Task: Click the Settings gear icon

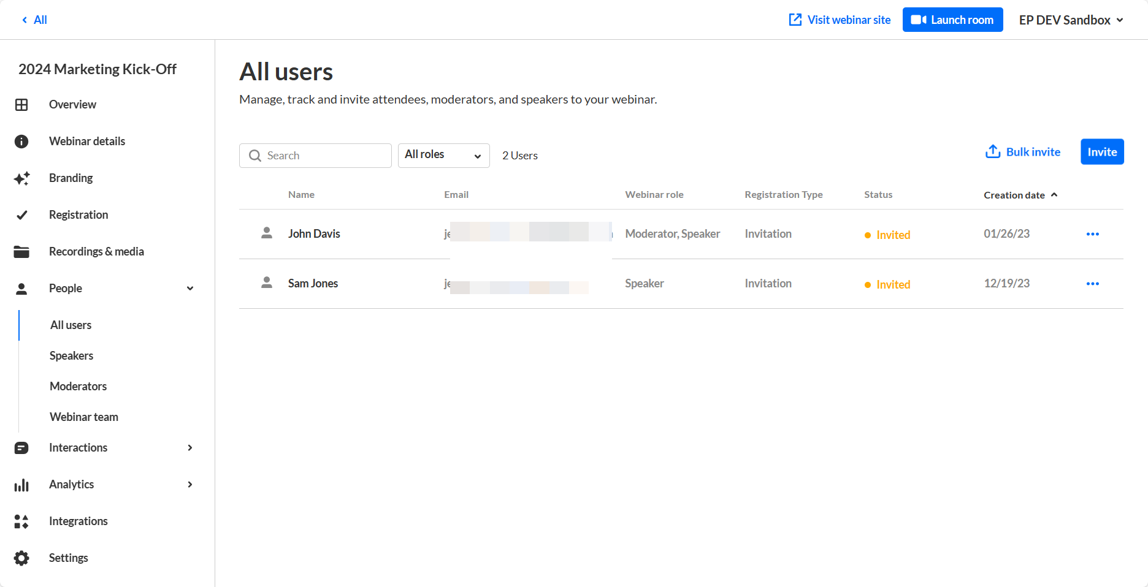Action: [x=21, y=558]
